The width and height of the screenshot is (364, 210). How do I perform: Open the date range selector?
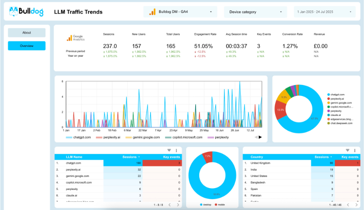tap(324, 12)
